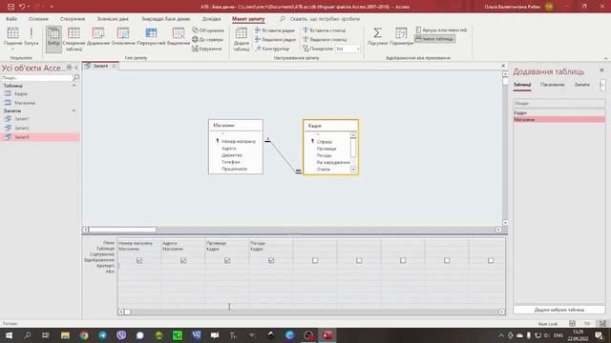The width and height of the screenshot is (611, 343).
Task: Uncheck Show box for Номер магазину column
Action: [139, 260]
